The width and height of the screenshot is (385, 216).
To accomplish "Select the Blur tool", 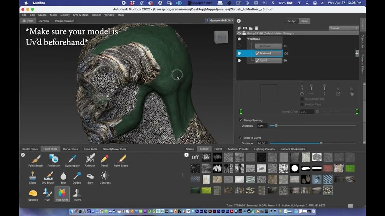I will point(63,178).
